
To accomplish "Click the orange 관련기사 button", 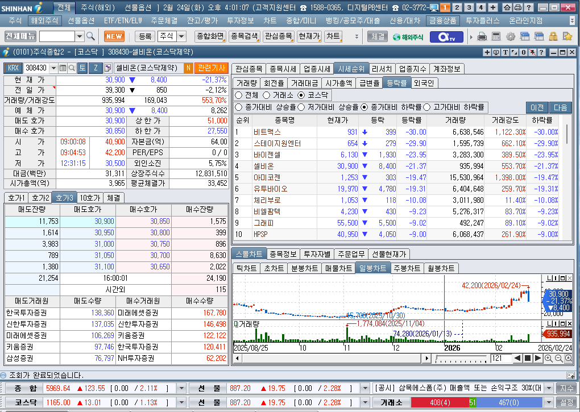I will pyautogui.click(x=212, y=68).
